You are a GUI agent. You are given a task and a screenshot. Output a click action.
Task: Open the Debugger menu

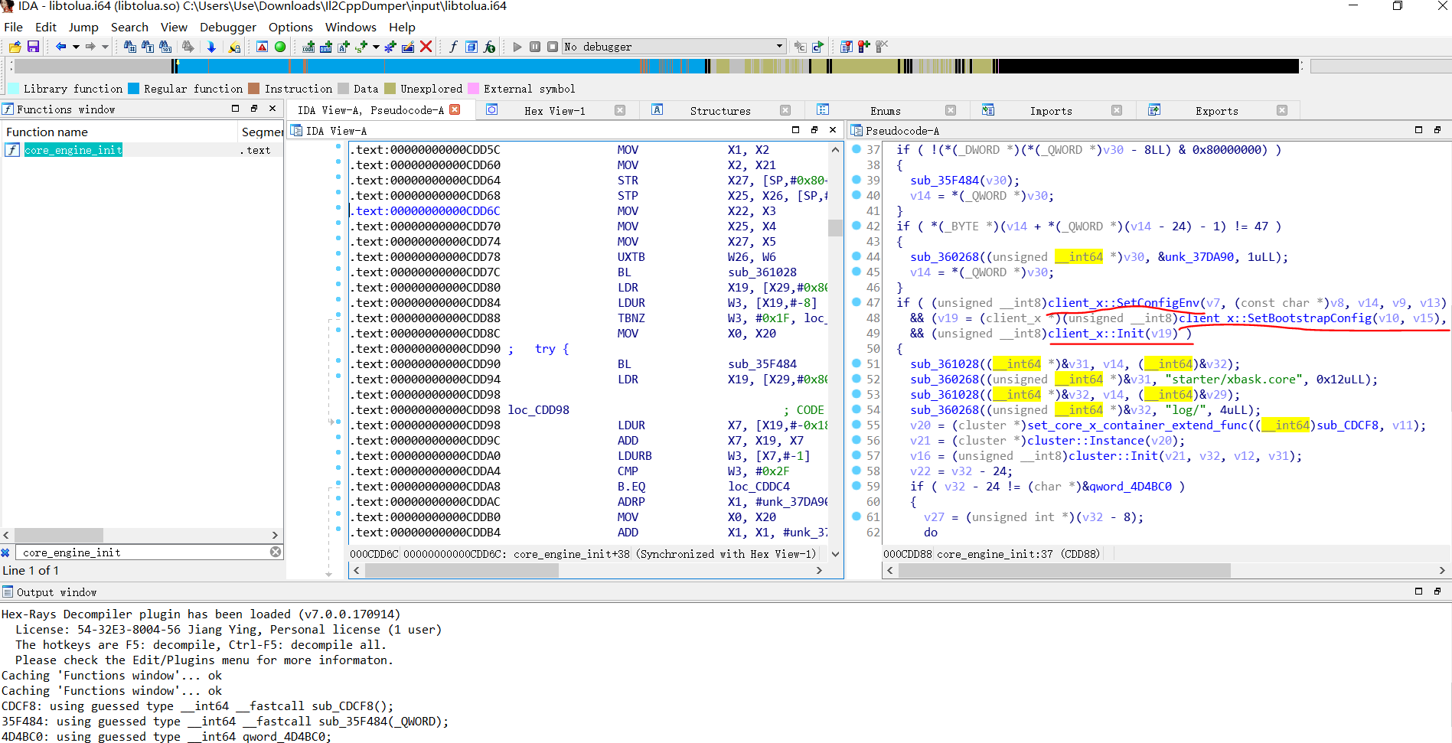coord(227,27)
